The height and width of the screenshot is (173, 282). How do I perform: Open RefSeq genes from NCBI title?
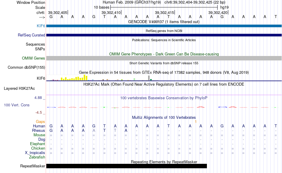[x=164, y=31]
